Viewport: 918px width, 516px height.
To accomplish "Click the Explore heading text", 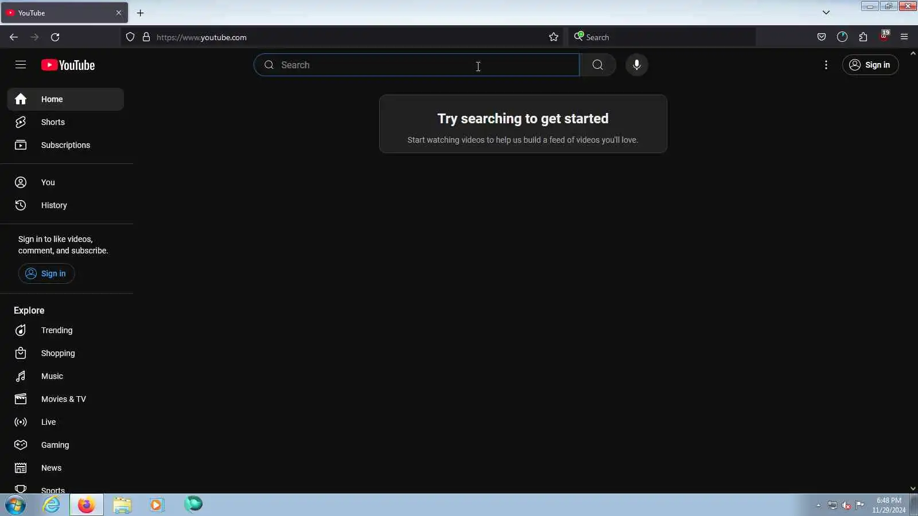I will tap(29, 310).
